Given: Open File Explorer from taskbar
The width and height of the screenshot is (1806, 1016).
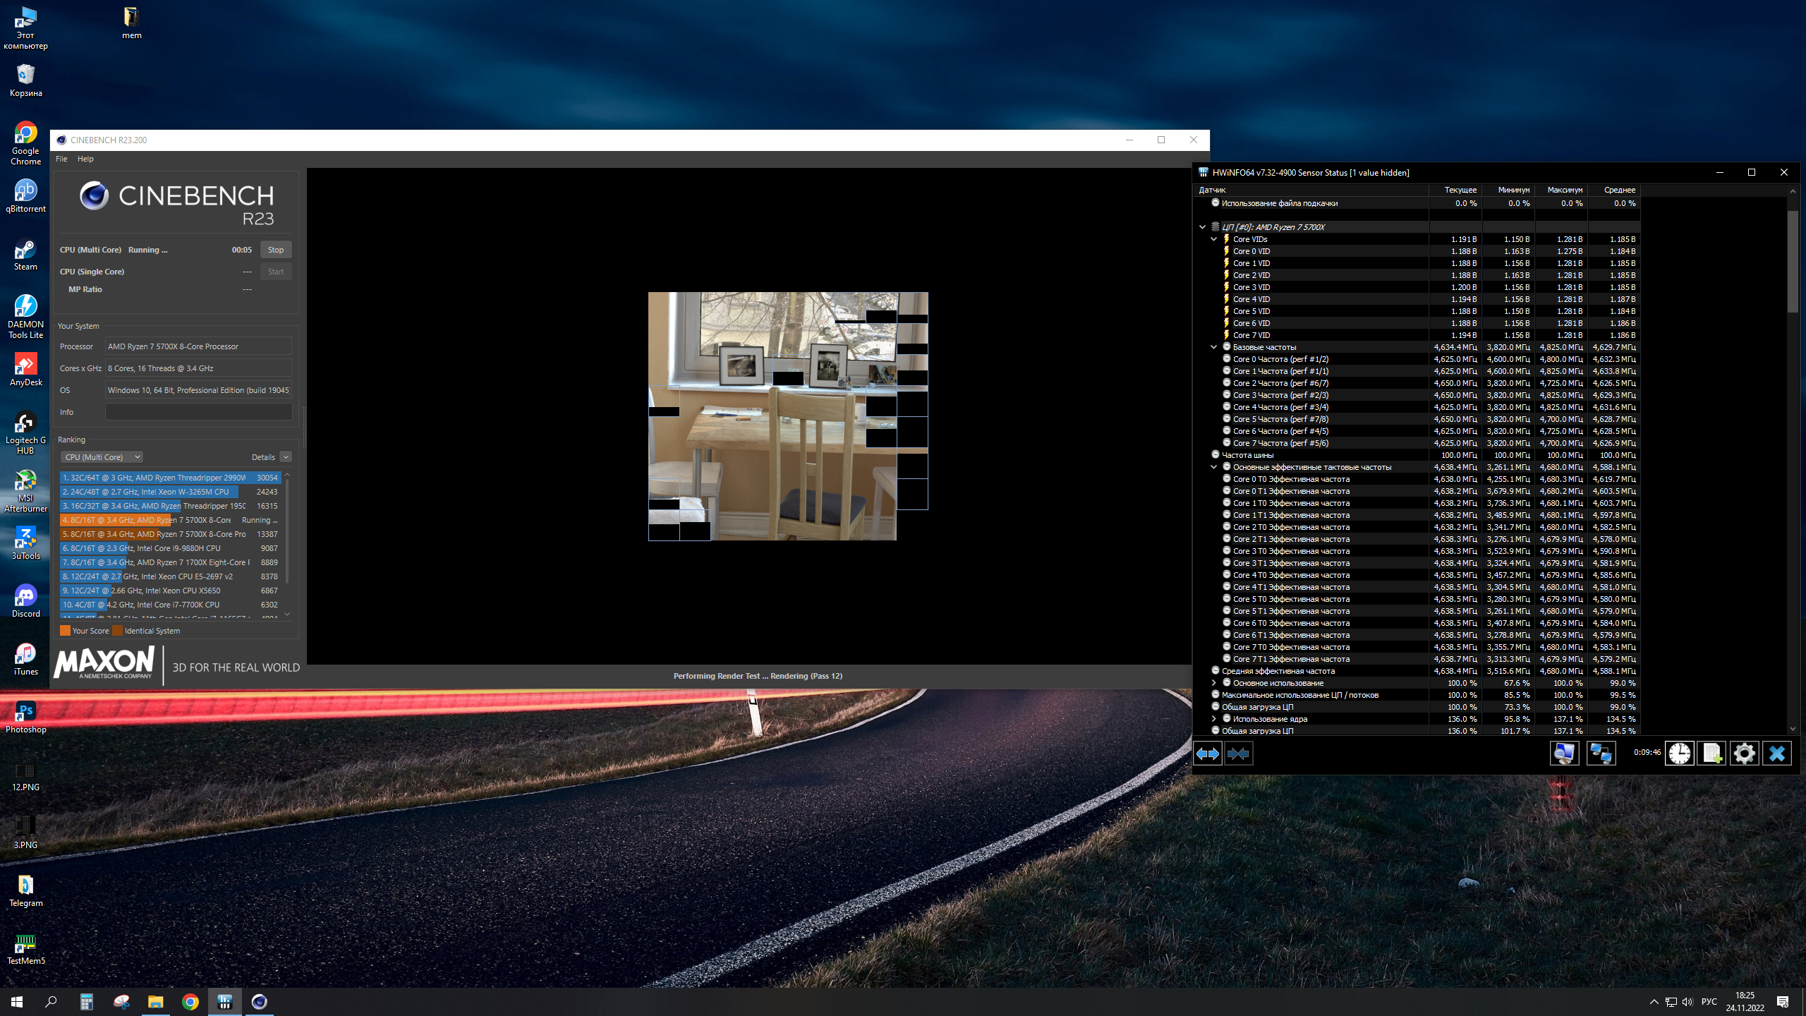Looking at the screenshot, I should pyautogui.click(x=155, y=1002).
